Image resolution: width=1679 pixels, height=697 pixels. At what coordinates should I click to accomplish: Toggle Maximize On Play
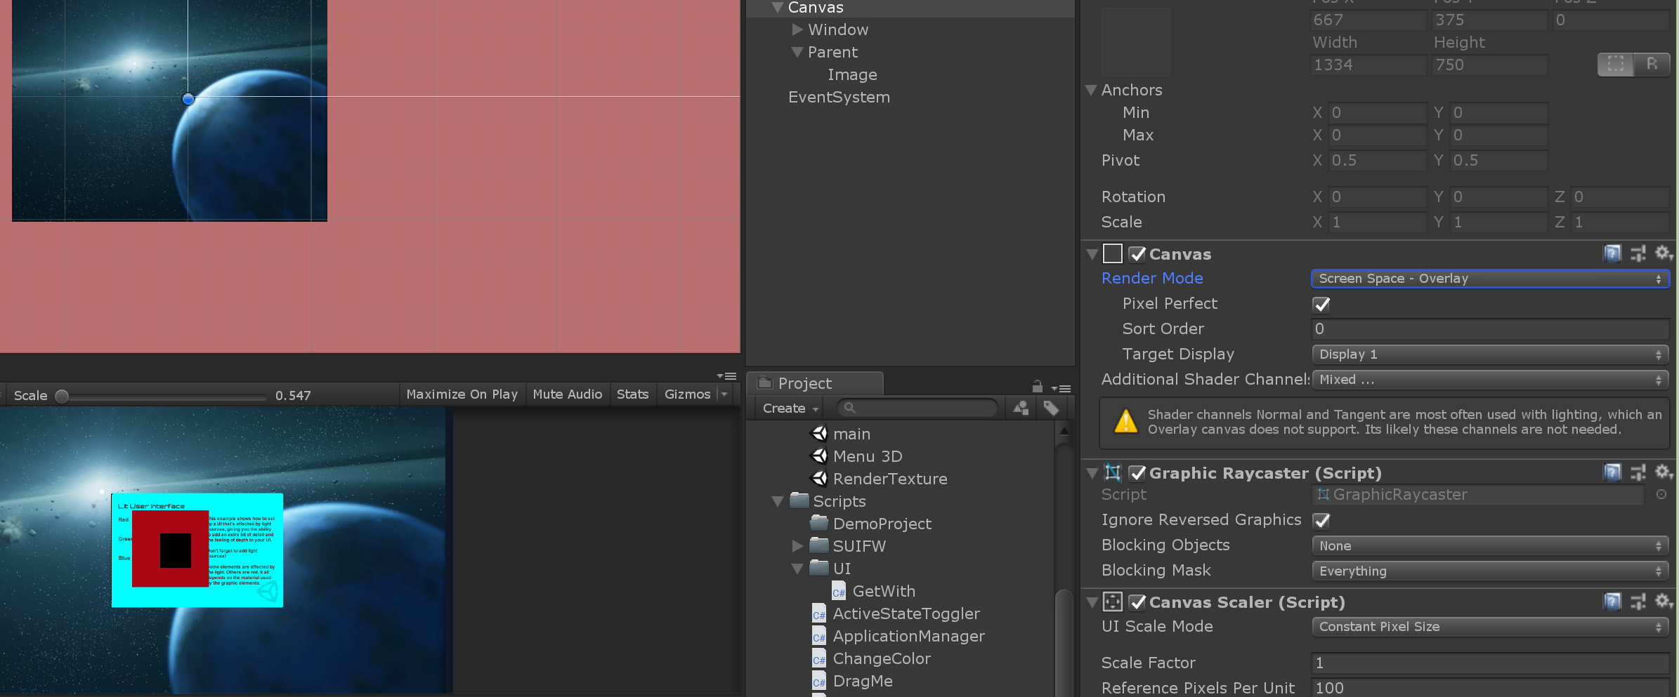[x=462, y=394]
